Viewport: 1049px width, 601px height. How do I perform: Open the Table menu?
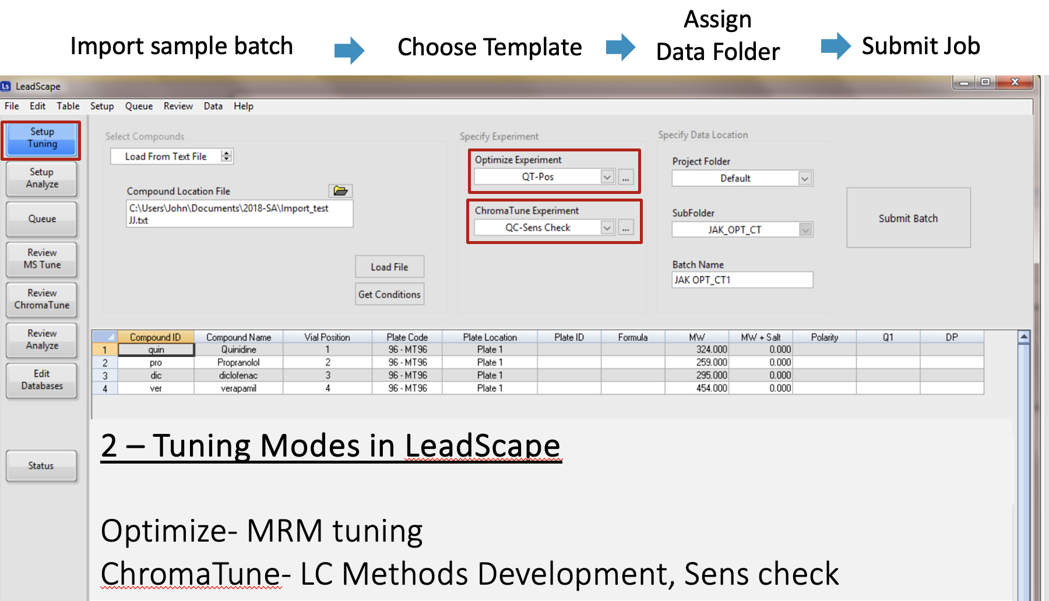click(x=68, y=106)
